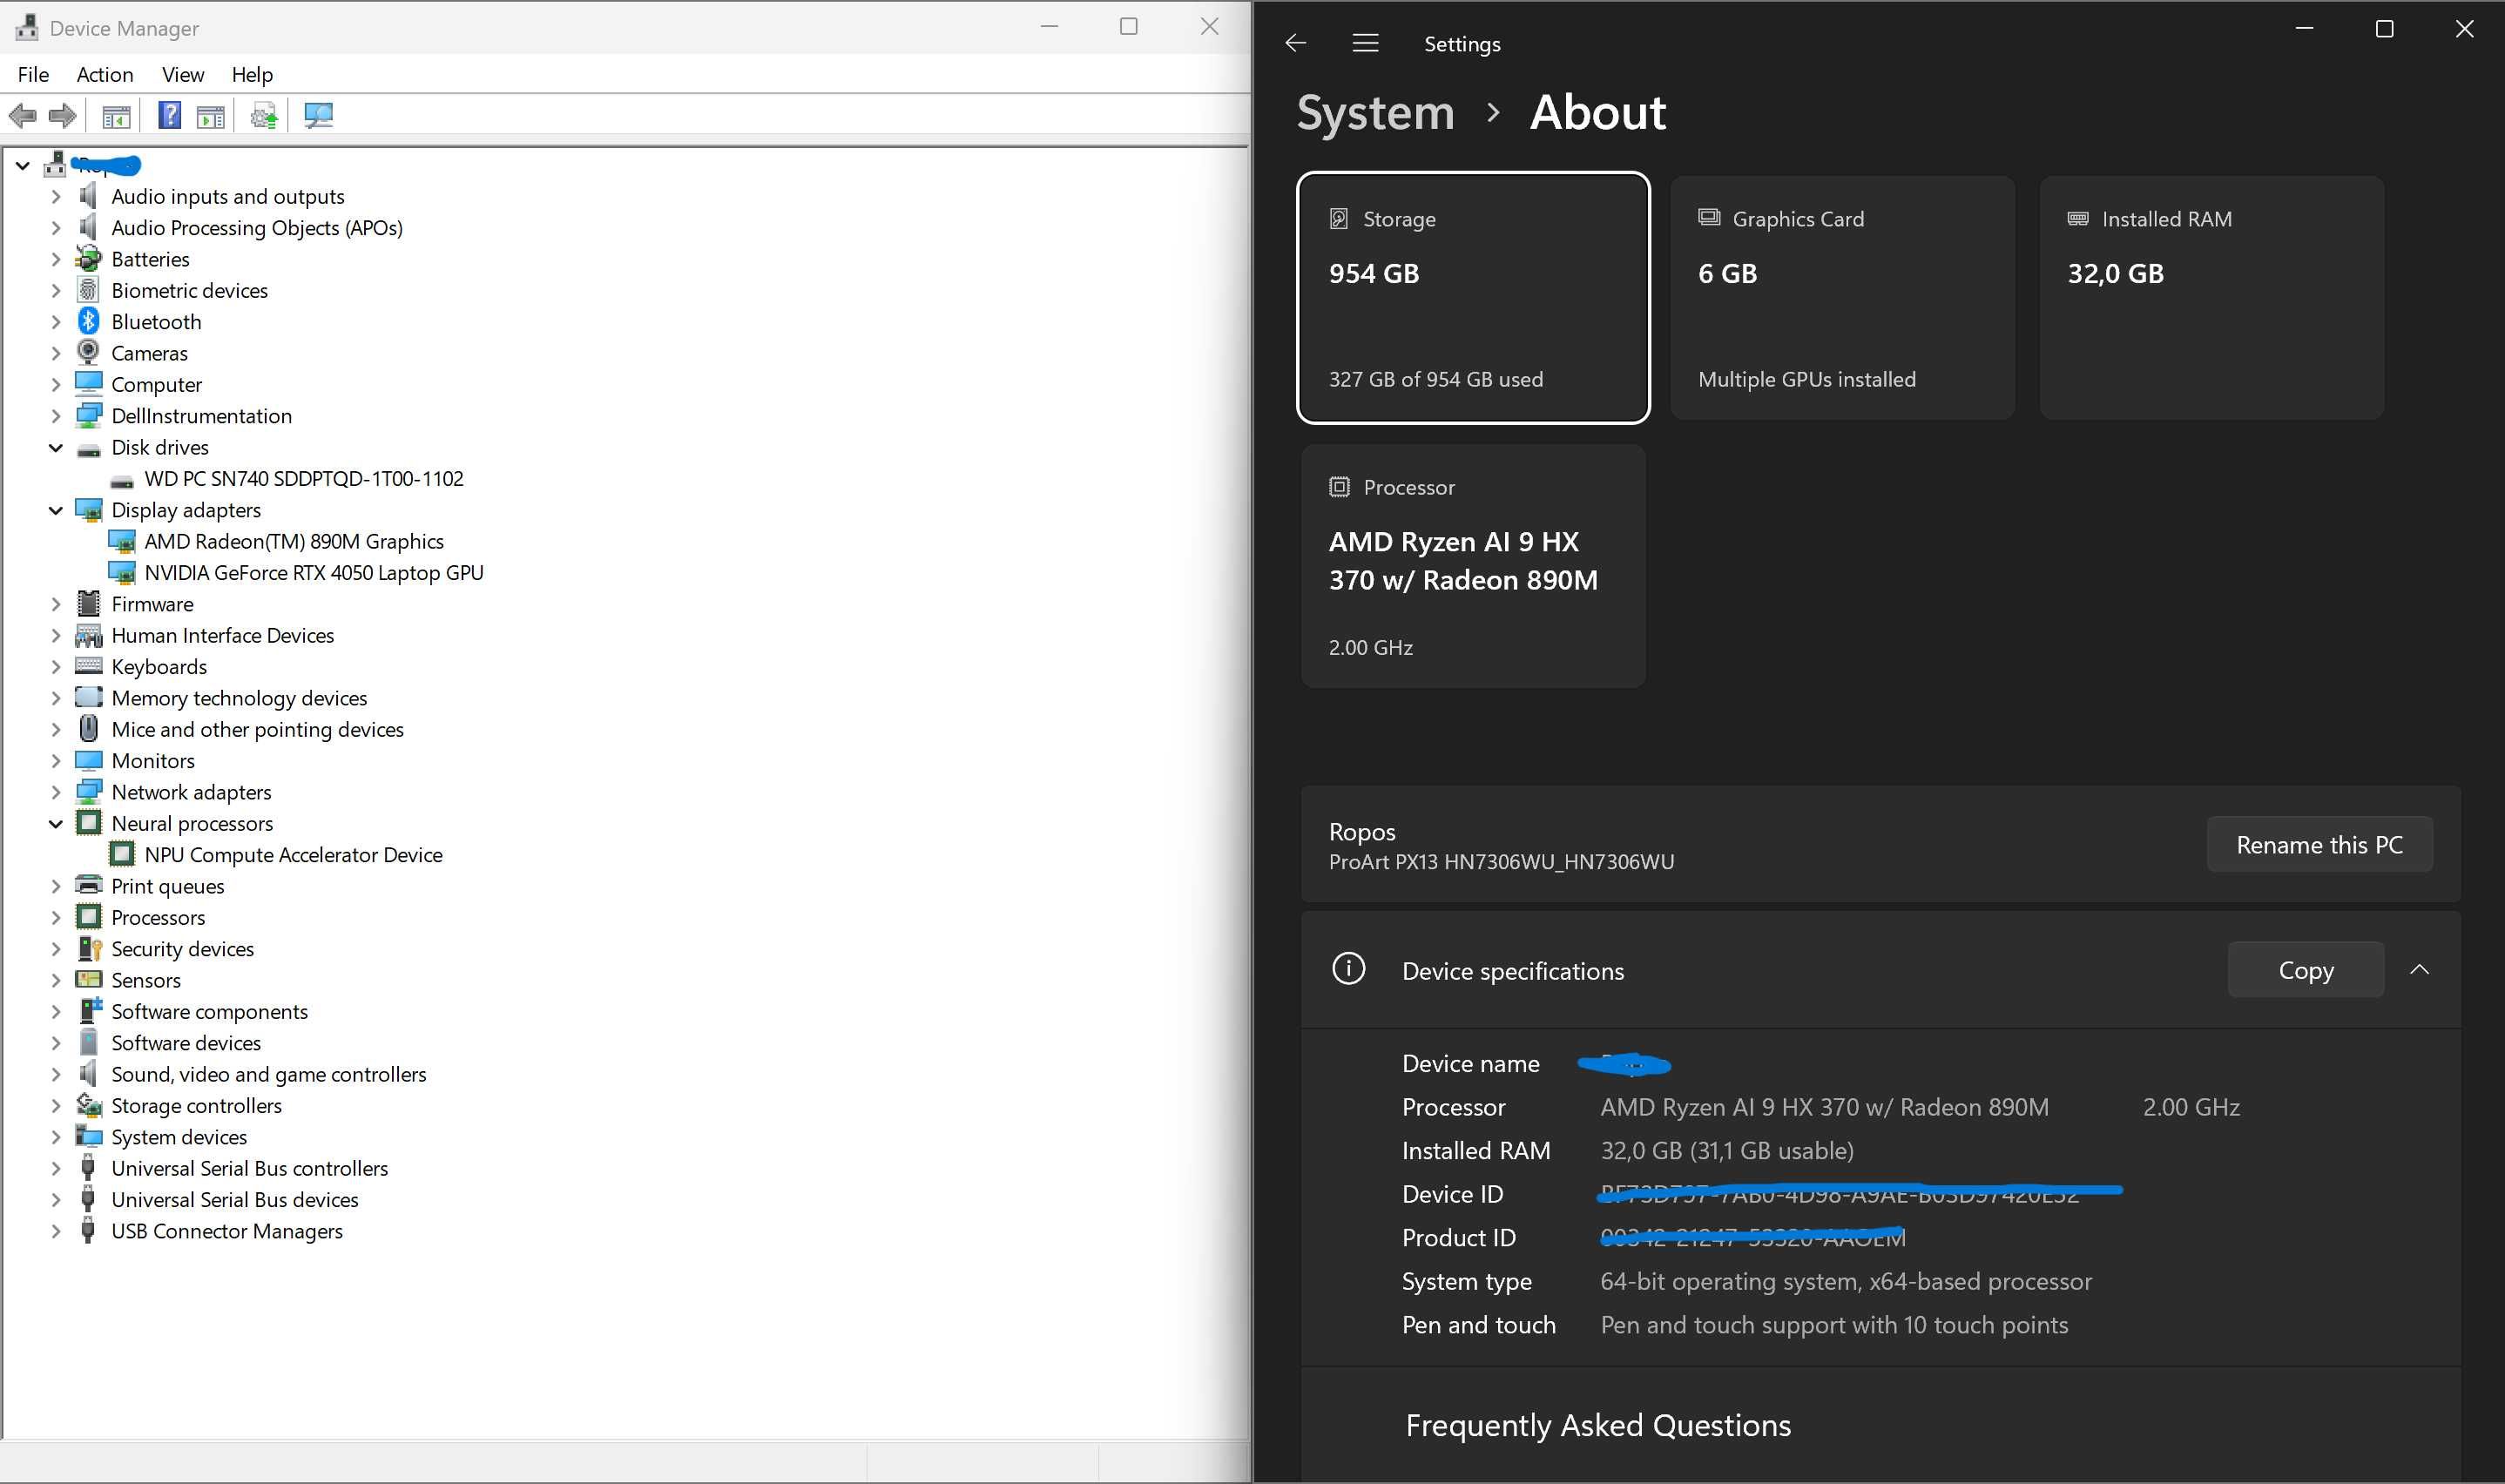
Task: Select the DellInstrumentation tree item
Action: (201, 415)
